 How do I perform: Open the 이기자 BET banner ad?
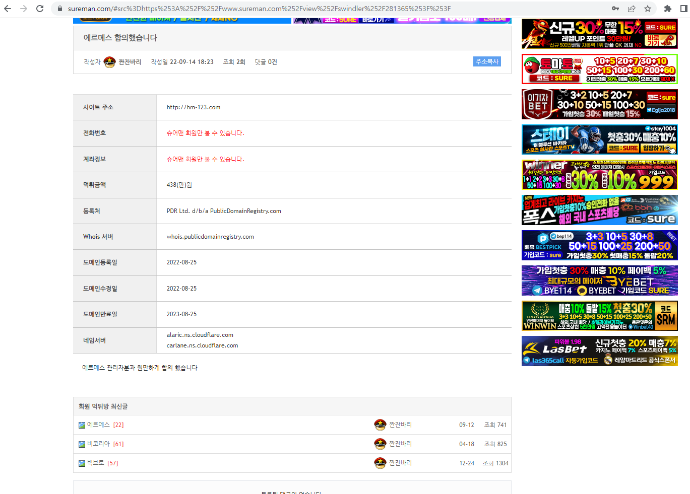click(600, 104)
